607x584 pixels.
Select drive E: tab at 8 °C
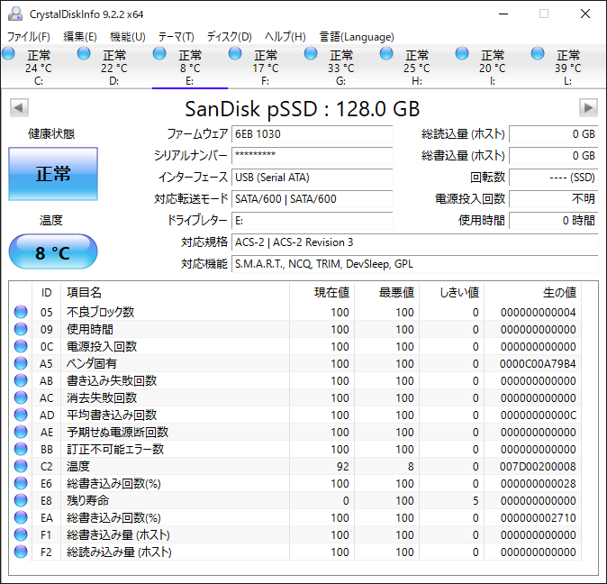pos(190,67)
